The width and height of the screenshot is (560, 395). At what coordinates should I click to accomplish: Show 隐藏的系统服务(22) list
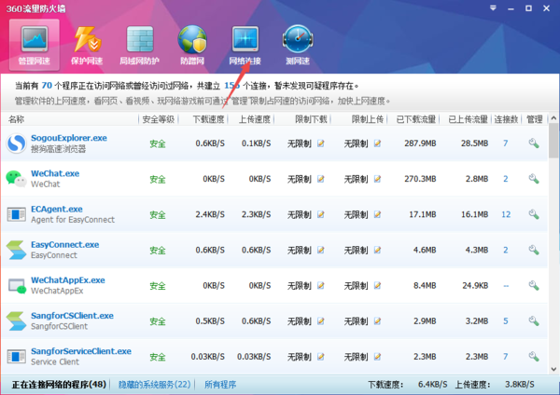[x=154, y=385]
